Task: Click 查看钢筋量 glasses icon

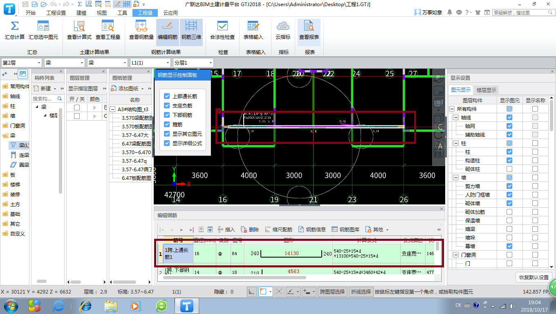Action: (x=141, y=27)
